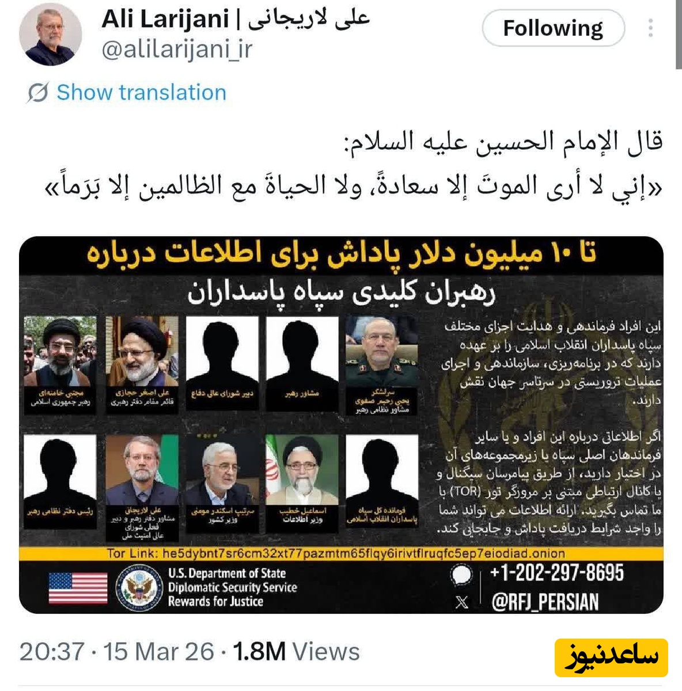Open Ali Larijani's profile avatar
The height and width of the screenshot is (691, 682).
click(x=50, y=36)
